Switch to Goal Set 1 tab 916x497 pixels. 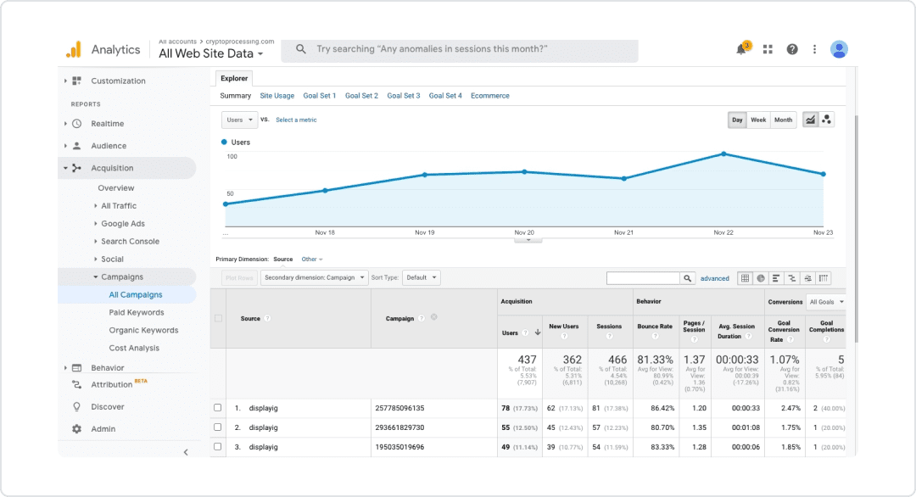[320, 96]
